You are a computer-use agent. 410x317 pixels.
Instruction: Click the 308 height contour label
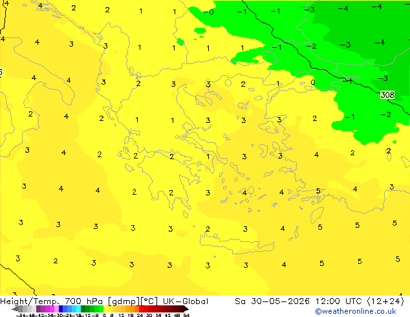click(x=387, y=94)
